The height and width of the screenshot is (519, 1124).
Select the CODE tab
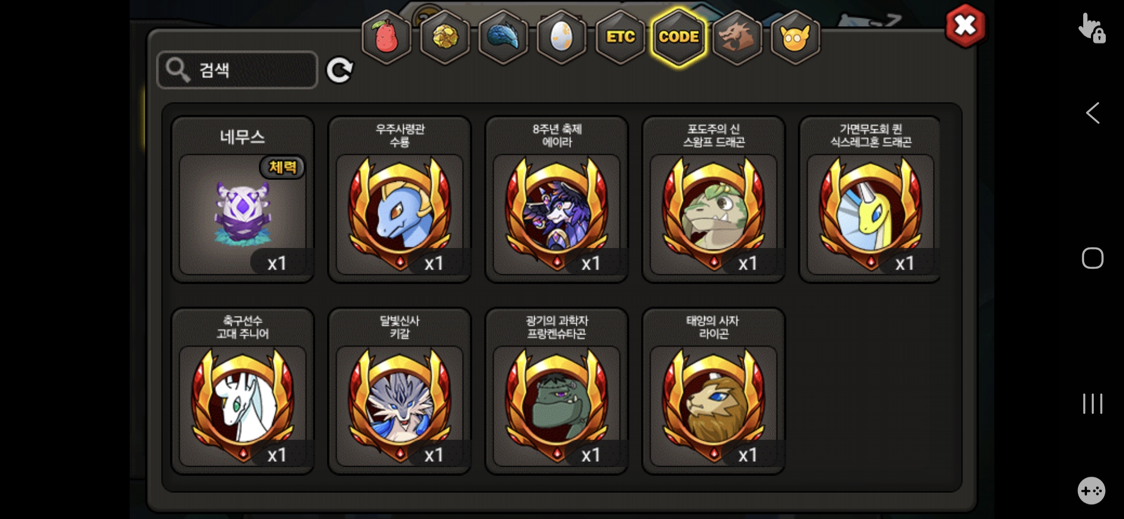click(x=679, y=37)
